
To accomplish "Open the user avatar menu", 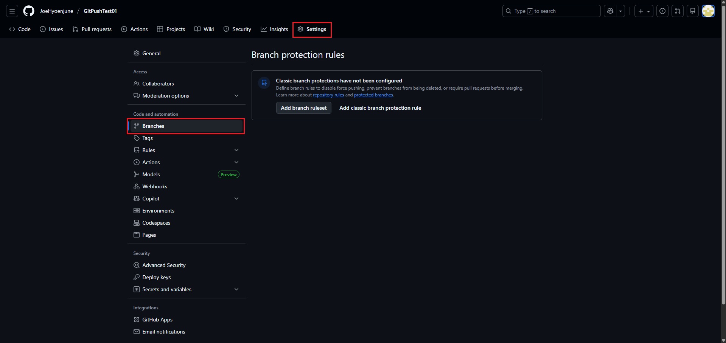I will click(x=708, y=11).
